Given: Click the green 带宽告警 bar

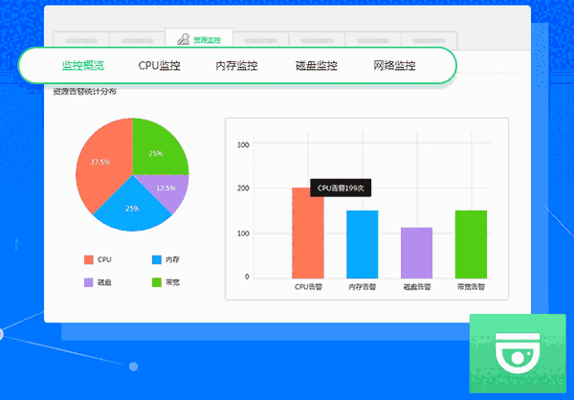Looking at the screenshot, I should pos(471,244).
